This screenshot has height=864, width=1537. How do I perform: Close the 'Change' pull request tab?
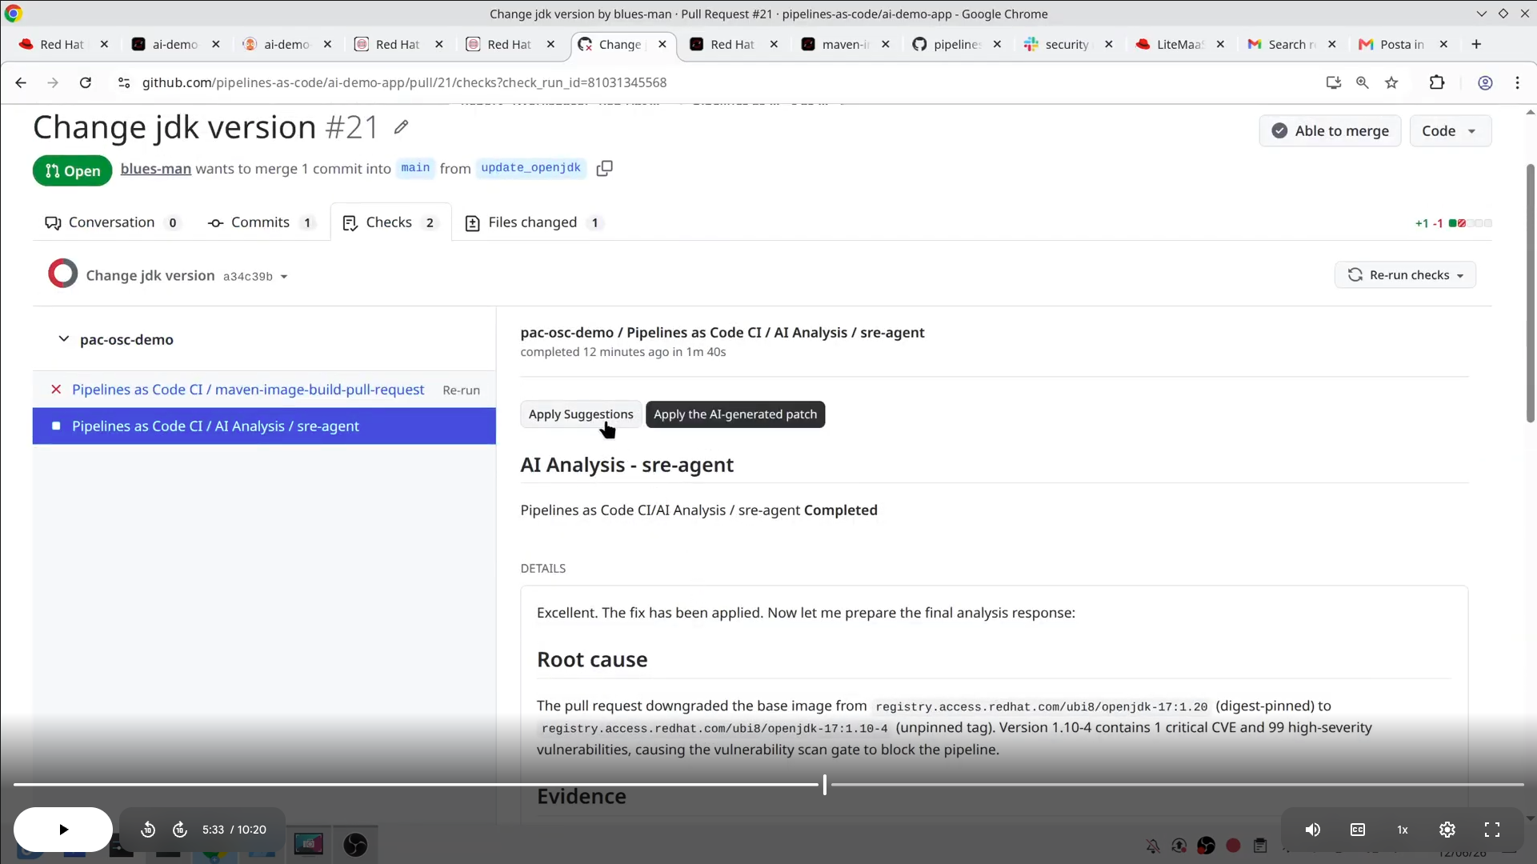662,44
